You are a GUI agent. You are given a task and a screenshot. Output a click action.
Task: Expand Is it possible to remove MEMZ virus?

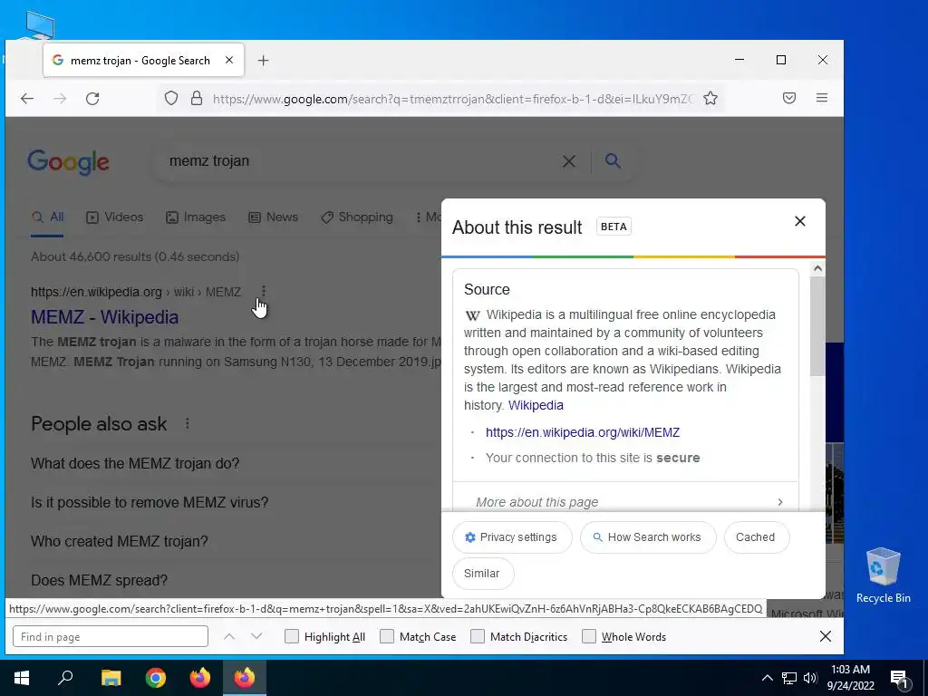point(150,502)
